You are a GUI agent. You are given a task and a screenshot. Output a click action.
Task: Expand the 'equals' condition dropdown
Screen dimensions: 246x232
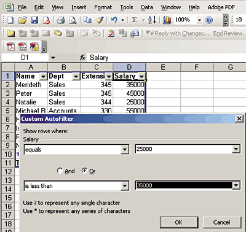[x=125, y=149]
